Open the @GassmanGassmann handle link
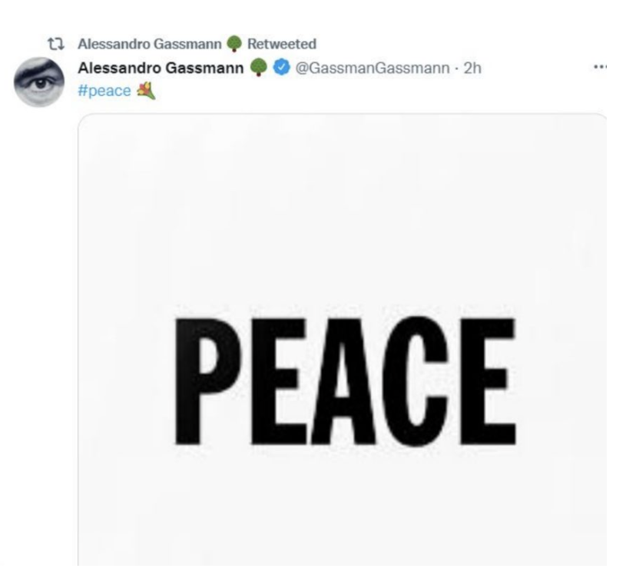Image resolution: width=626 pixels, height=575 pixels. coord(372,68)
